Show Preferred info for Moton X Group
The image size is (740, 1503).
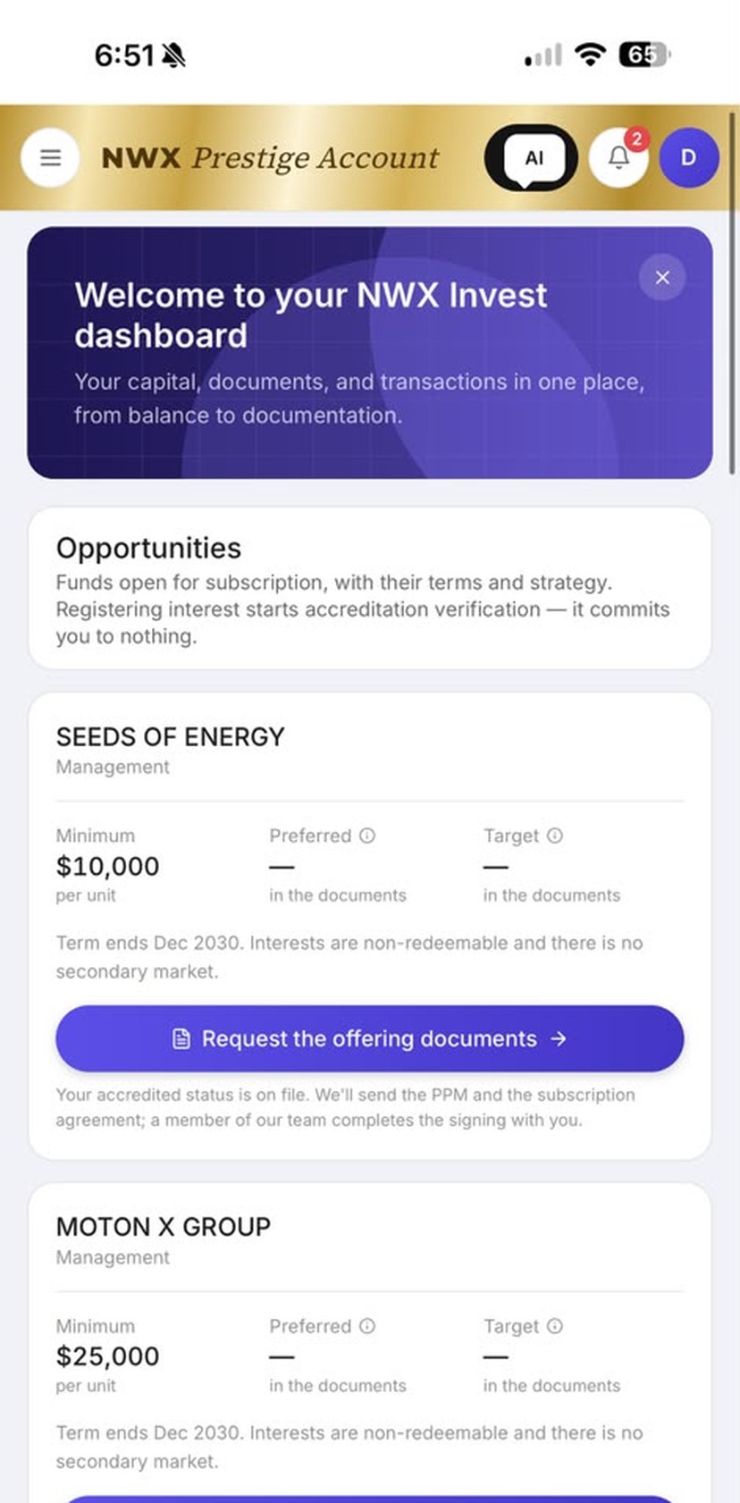[367, 1326]
